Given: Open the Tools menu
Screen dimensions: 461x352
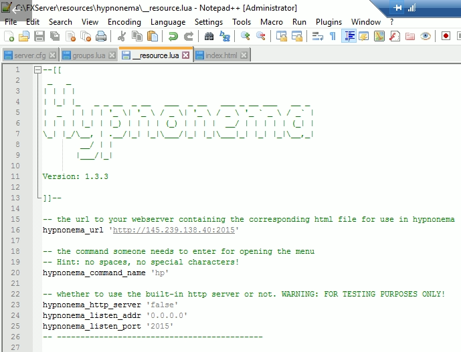Looking at the screenshot, I should tap(242, 22).
